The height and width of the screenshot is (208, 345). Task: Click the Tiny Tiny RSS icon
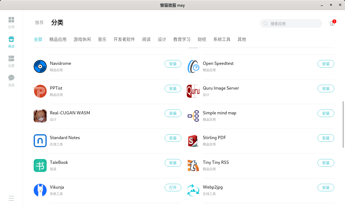(193, 165)
